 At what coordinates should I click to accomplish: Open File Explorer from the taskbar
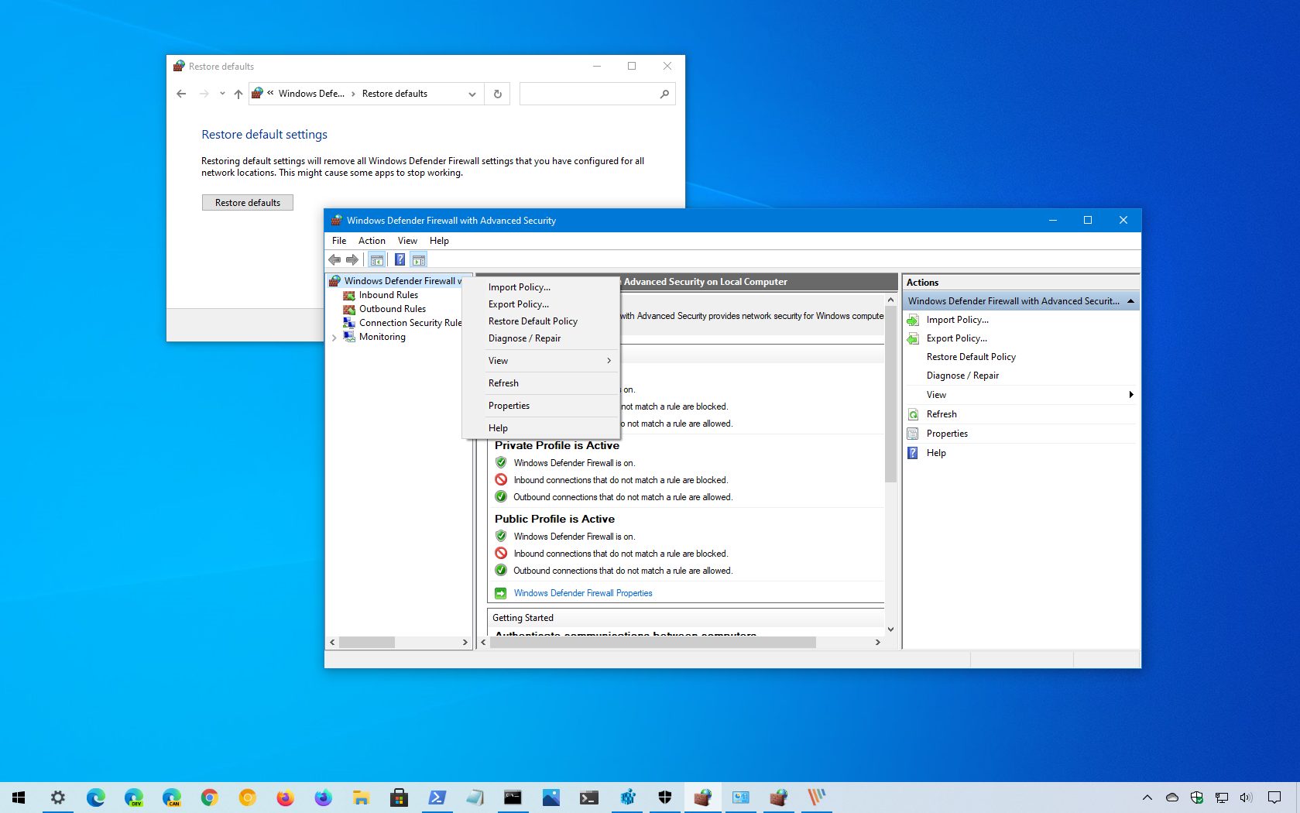(x=361, y=798)
